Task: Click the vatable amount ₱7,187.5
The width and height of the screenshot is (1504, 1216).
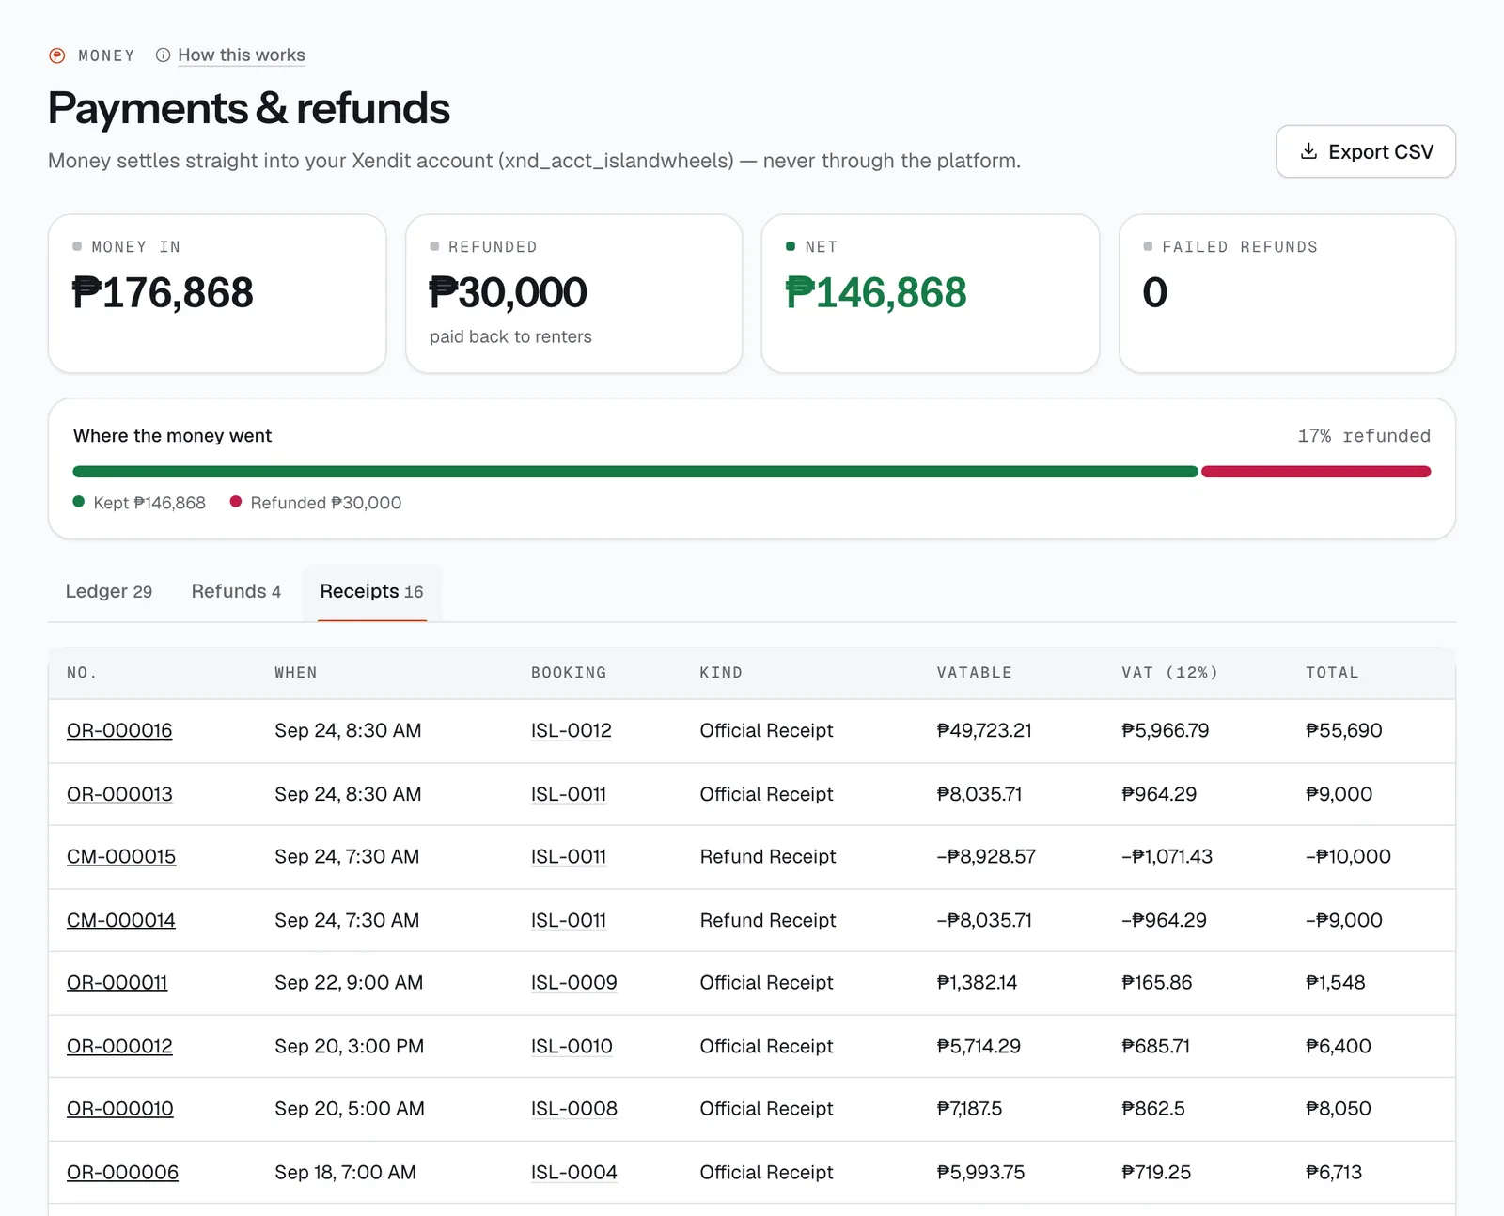Action: click(969, 1109)
